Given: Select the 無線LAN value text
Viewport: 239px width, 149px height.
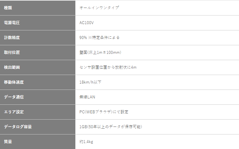Looking at the screenshot, I should pyautogui.click(x=87, y=97).
